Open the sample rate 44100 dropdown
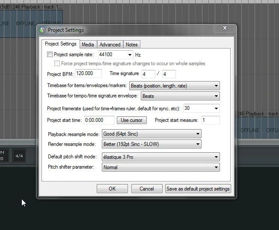The image size is (279, 230). pos(116,54)
